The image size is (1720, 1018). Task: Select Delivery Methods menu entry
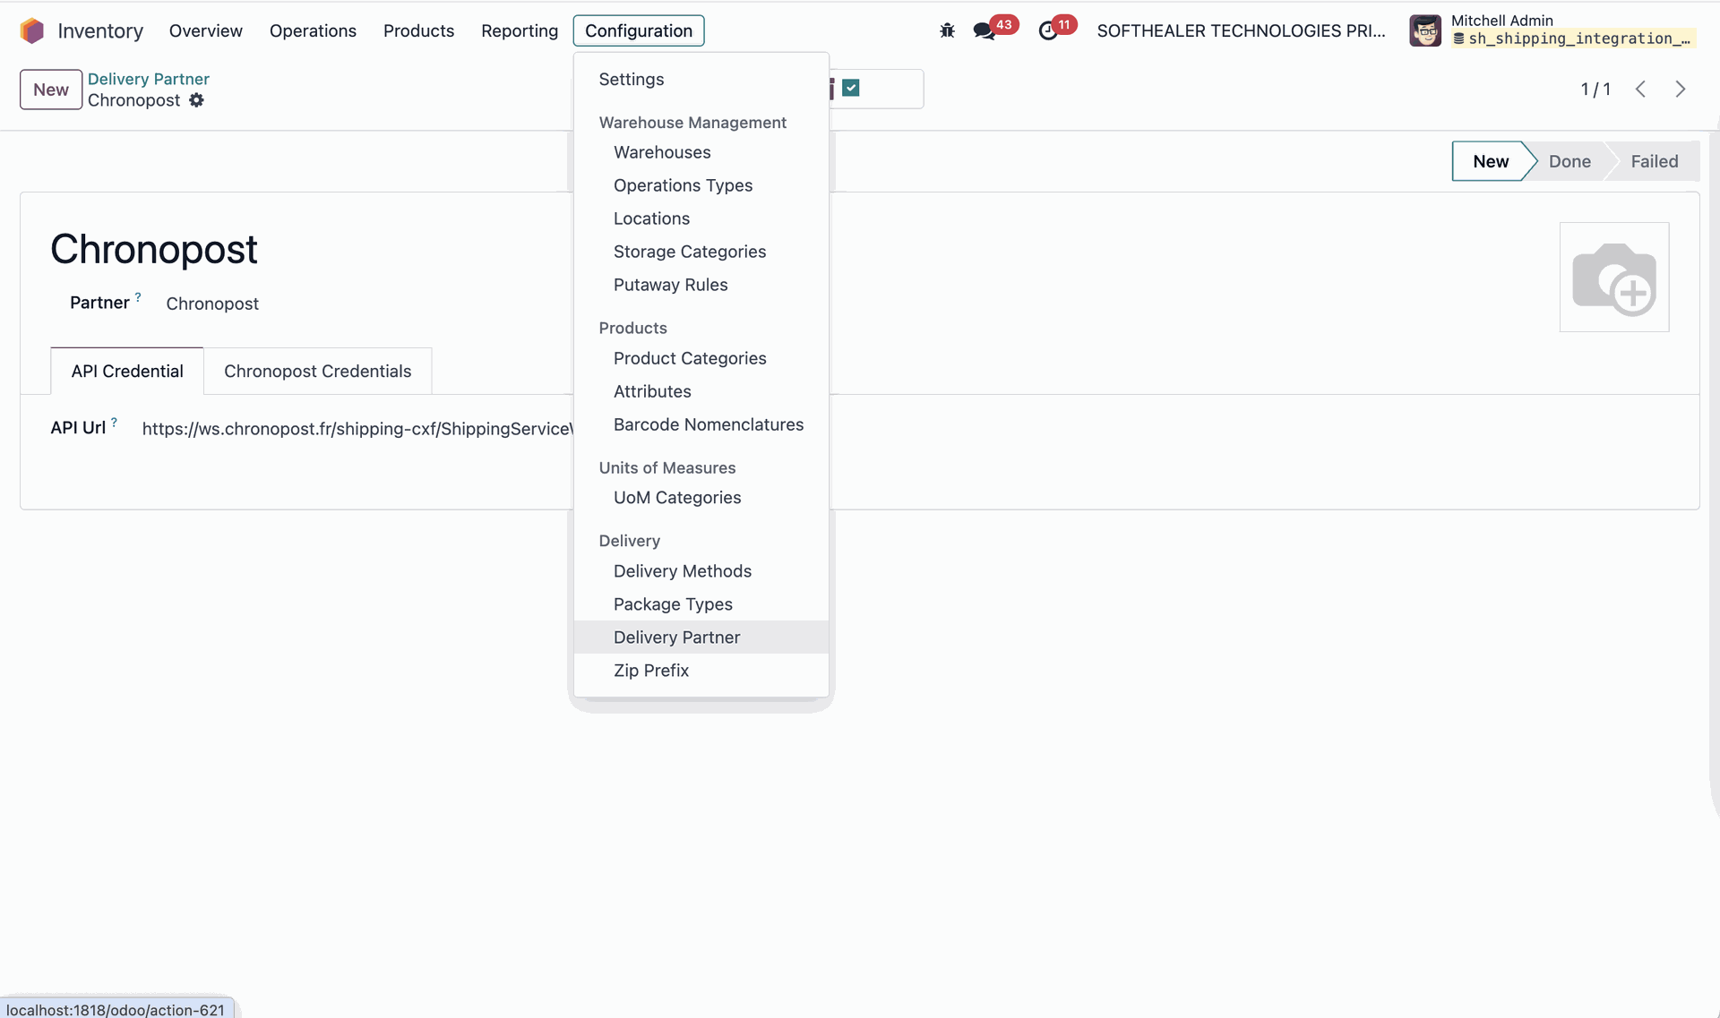tap(682, 571)
